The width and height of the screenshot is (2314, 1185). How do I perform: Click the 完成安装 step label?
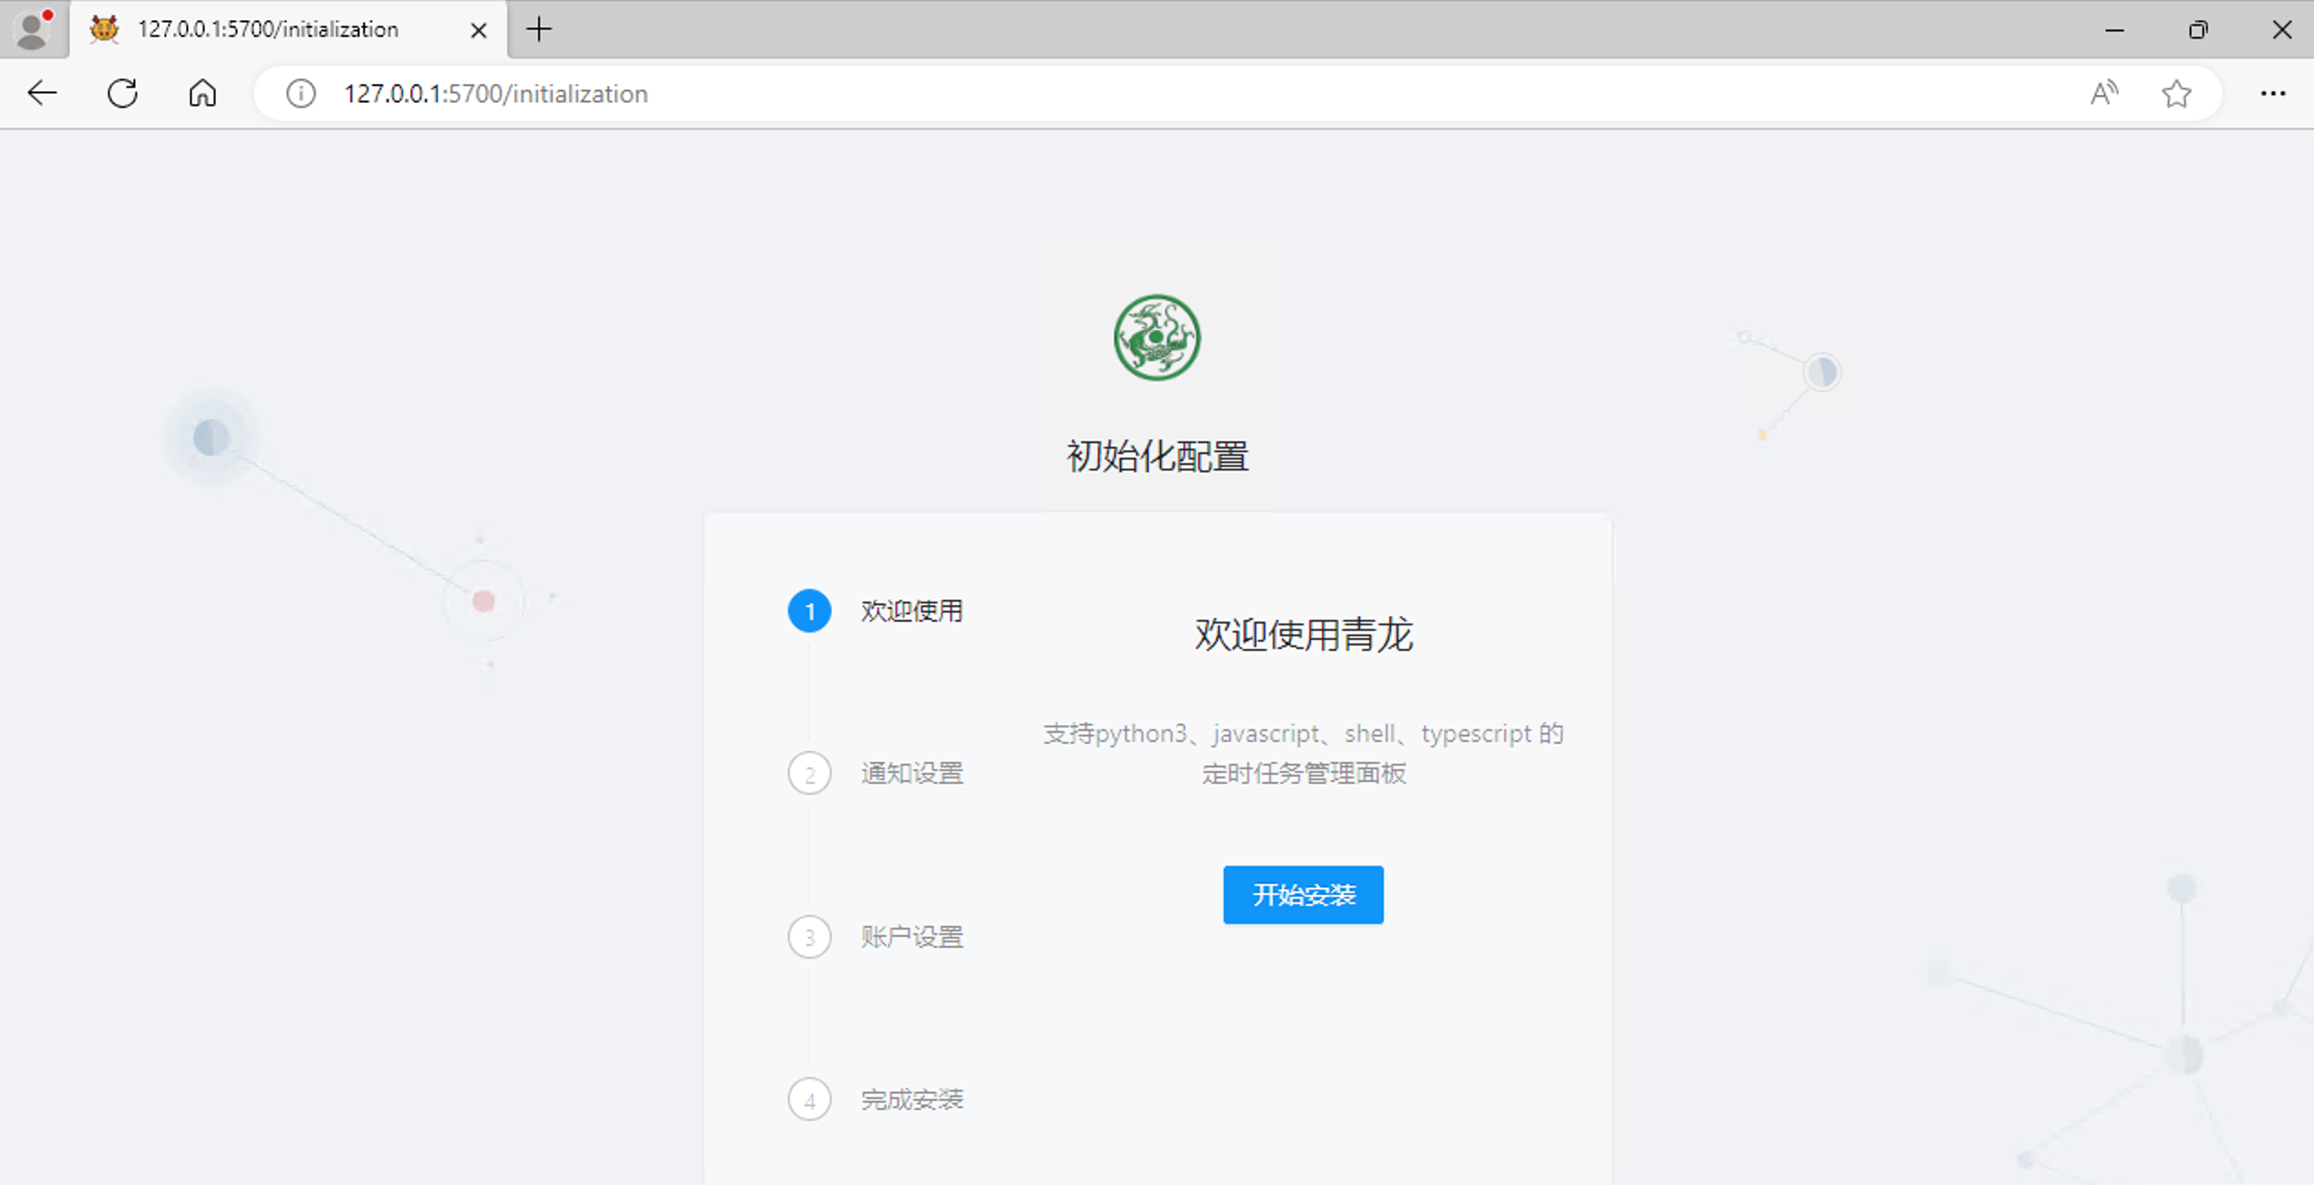pos(912,1100)
